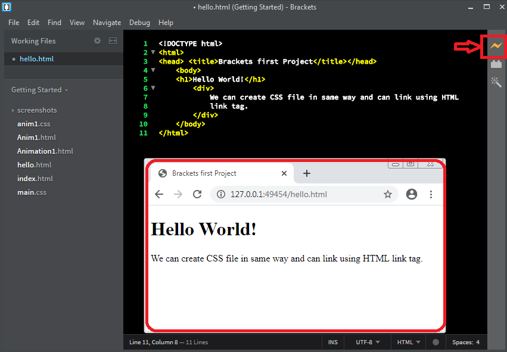Open the browser three-dot menu

pos(431,194)
